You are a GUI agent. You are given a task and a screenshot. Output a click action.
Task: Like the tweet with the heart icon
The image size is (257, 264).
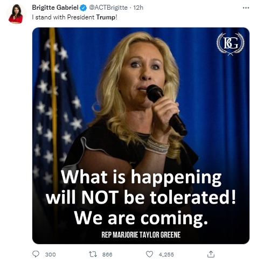pos(149,254)
